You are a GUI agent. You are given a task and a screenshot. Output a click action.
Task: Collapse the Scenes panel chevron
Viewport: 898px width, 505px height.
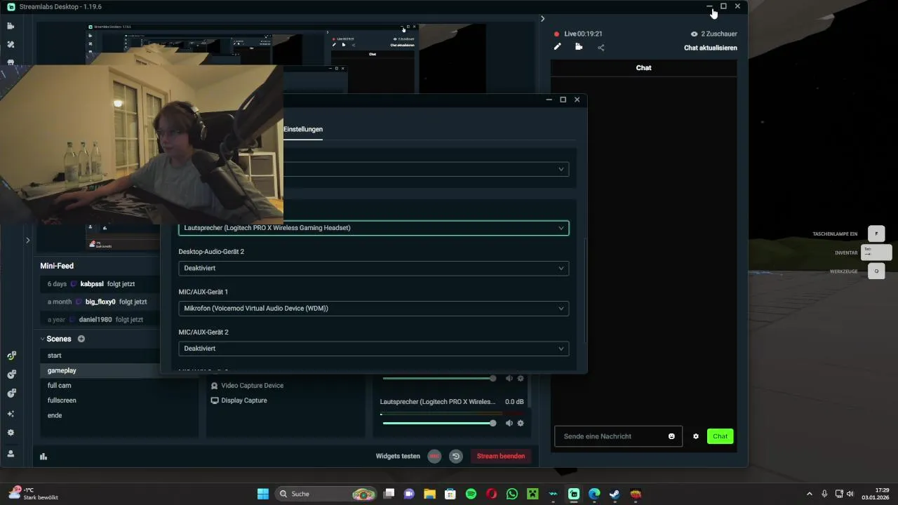[x=42, y=339]
